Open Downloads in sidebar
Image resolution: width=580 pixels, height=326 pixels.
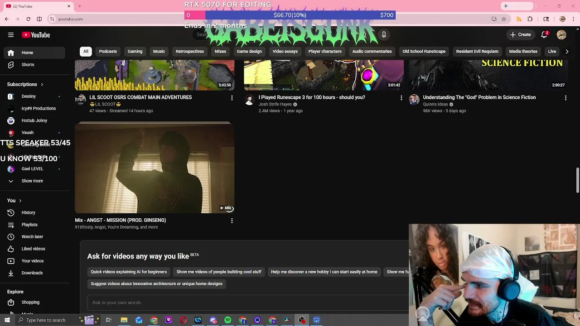click(x=35, y=273)
